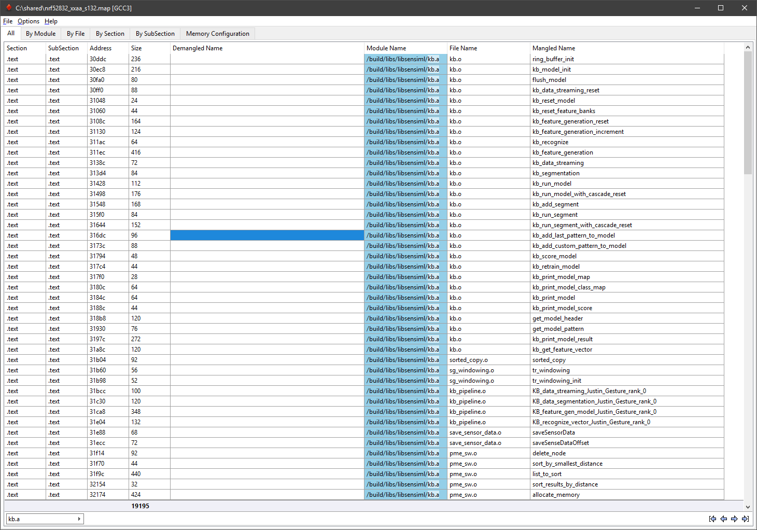Go to the next match arrow
The height and width of the screenshot is (530, 757).
[734, 519]
